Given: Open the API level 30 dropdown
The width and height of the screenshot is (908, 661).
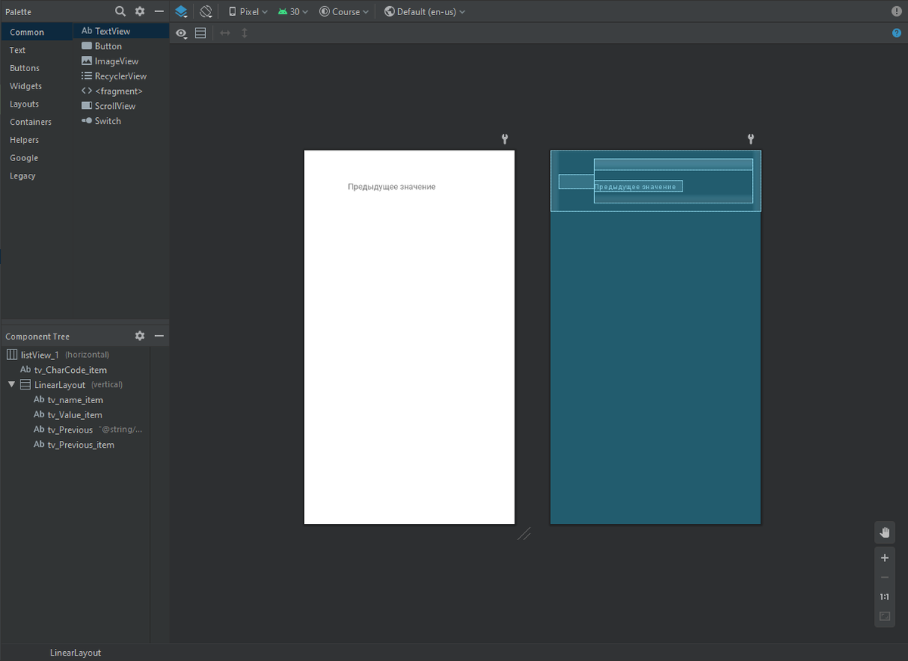Looking at the screenshot, I should [x=294, y=11].
